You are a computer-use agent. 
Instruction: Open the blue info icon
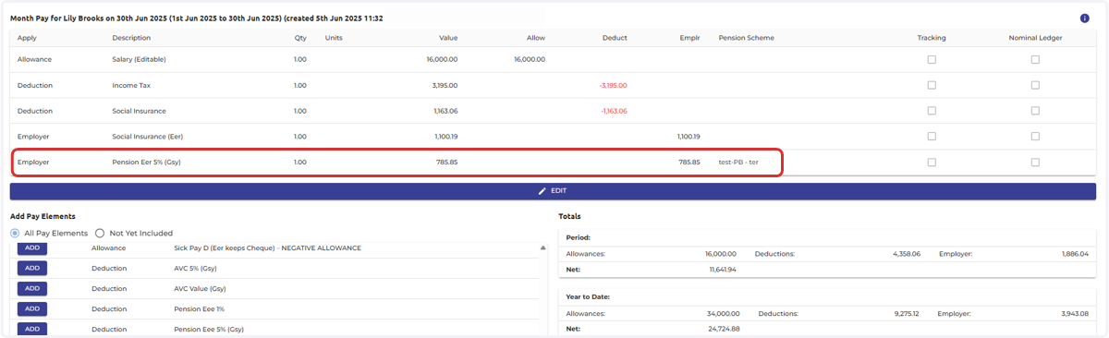pyautogui.click(x=1084, y=18)
